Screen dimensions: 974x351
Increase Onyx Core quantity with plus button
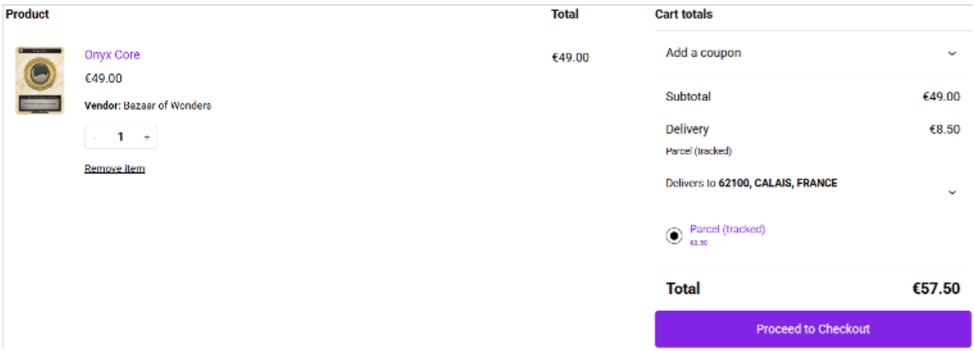[147, 137]
